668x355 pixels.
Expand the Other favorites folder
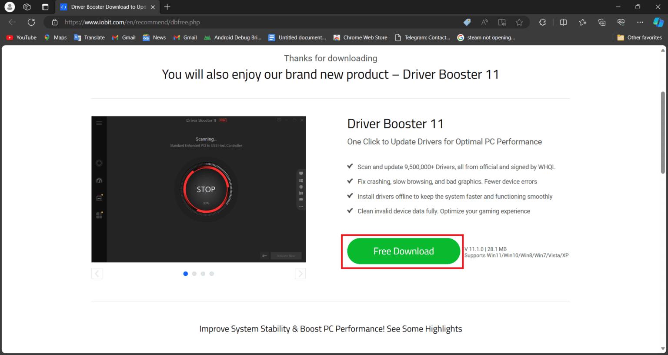[x=639, y=37]
